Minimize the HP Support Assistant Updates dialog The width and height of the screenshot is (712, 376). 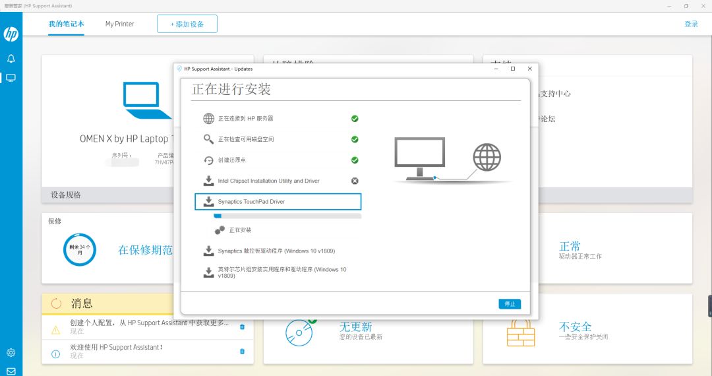pos(496,69)
